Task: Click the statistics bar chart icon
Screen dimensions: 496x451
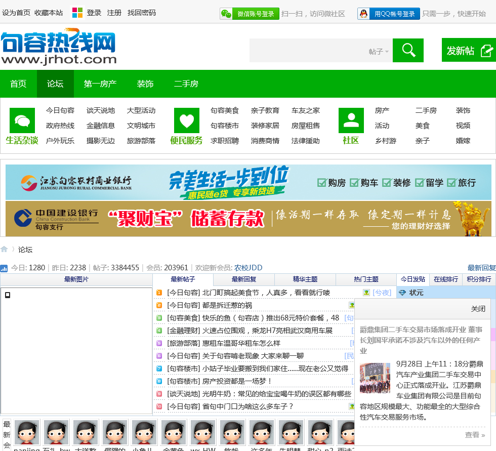Action: [x=4, y=268]
